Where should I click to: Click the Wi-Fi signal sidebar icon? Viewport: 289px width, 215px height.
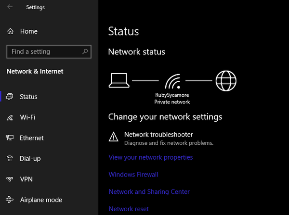[10, 117]
